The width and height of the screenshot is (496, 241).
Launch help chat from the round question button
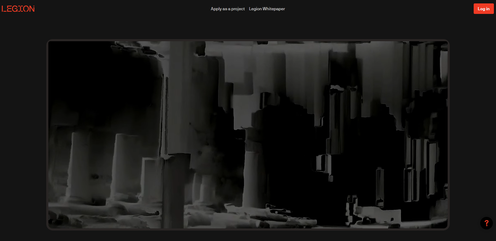click(x=486, y=223)
